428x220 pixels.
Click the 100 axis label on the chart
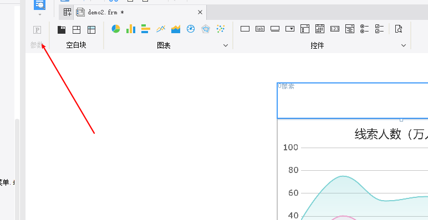click(x=291, y=148)
